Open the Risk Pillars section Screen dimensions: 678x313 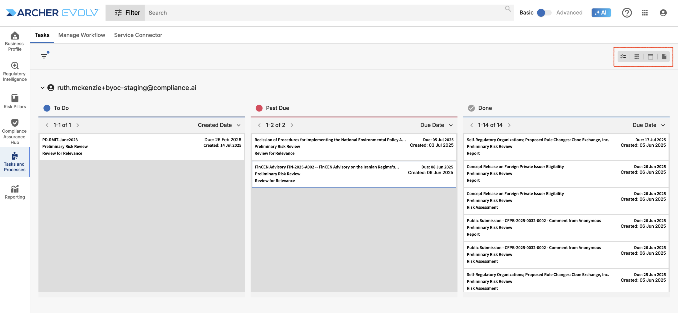[x=15, y=101]
